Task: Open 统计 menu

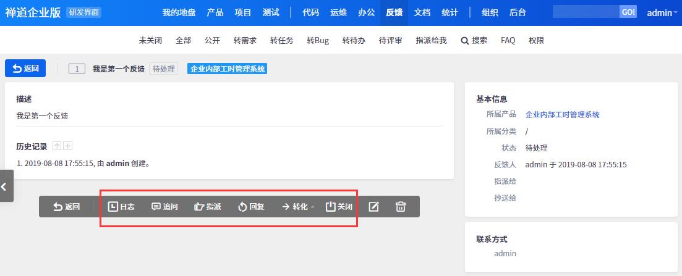Action: tap(450, 12)
